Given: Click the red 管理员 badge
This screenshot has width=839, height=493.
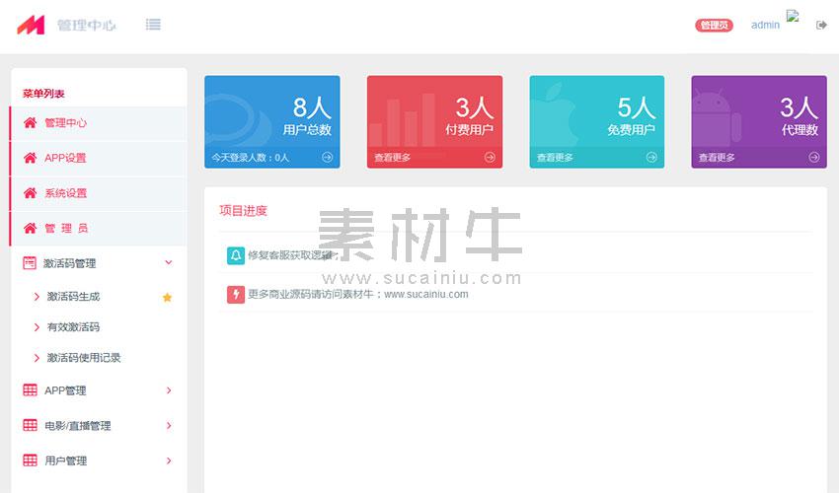Looking at the screenshot, I should 714,25.
